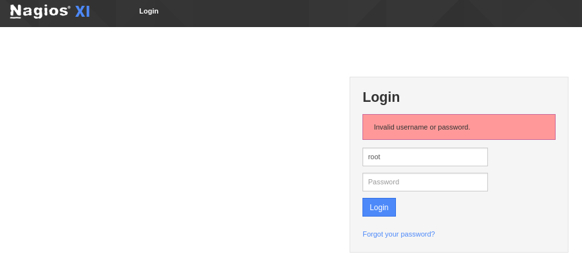Viewport: 582px width, 263px height.
Task: Click the registered mark beside Nagios
Action: (69, 6)
